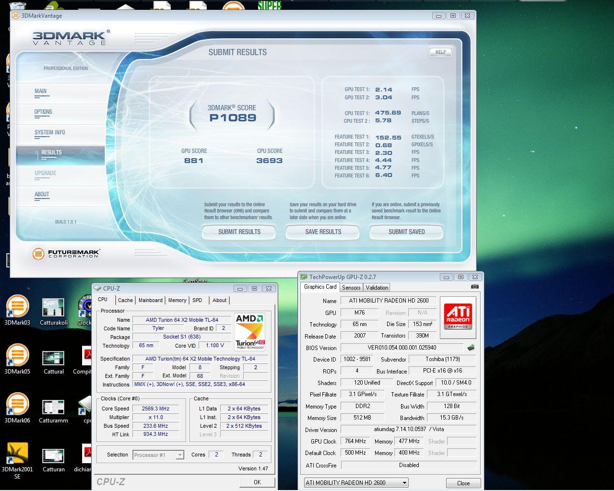The height and width of the screenshot is (491, 614).
Task: Click OK in the CPU-Z window
Action: pos(257,482)
